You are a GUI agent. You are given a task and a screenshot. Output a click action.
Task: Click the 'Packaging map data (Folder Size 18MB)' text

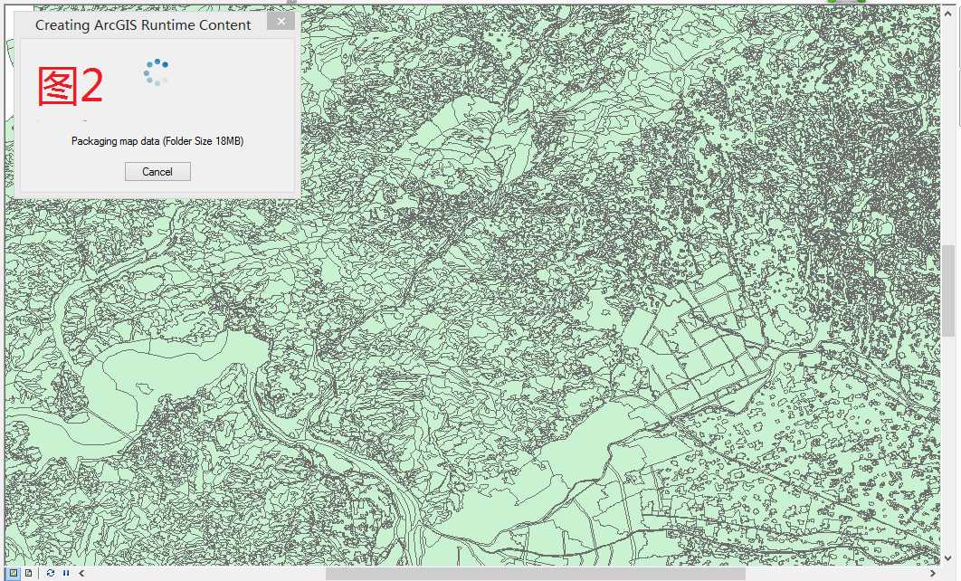(157, 141)
